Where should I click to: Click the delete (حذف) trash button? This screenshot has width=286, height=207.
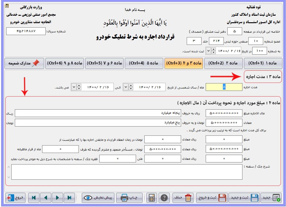pos(183,198)
